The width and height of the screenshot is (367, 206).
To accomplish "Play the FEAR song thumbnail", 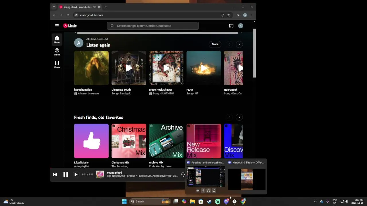I will 204,68.
